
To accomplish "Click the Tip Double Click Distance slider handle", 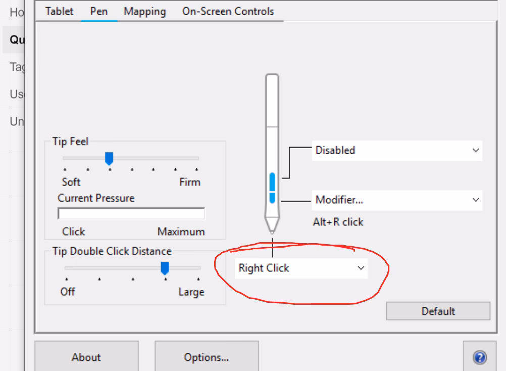I will 165,267.
